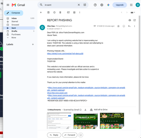Click the Gmail logo
This screenshot has height=138, width=141.
click(x=18, y=5)
